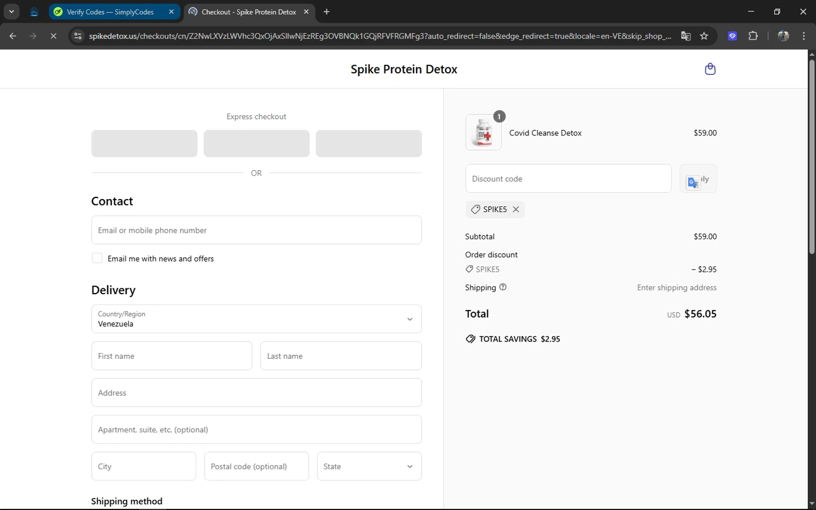Open the browser profile avatar
Viewport: 816px width, 510px height.
point(783,36)
